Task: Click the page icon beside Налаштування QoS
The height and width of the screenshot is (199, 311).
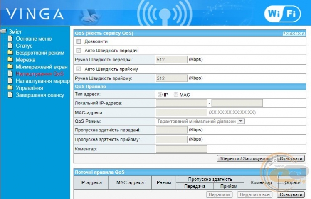Action: coord(10,73)
